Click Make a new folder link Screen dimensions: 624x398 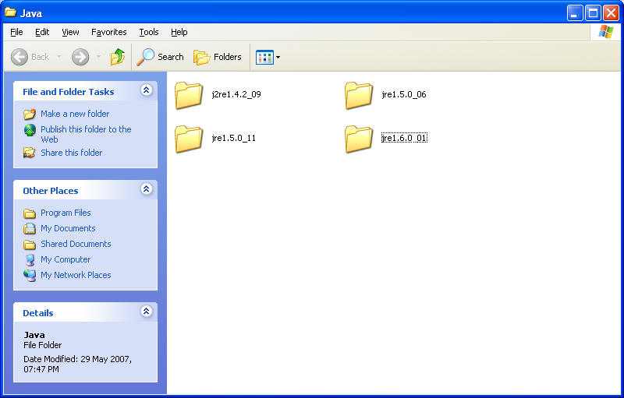click(x=75, y=114)
